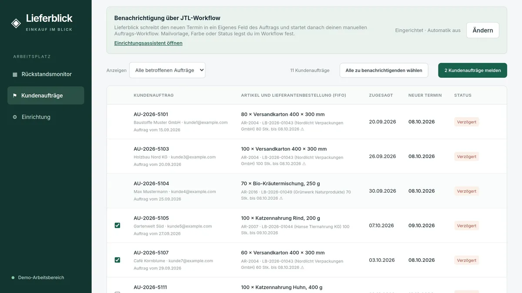The height and width of the screenshot is (293, 522).
Task: Click the Ändern button
Action: tap(482, 30)
